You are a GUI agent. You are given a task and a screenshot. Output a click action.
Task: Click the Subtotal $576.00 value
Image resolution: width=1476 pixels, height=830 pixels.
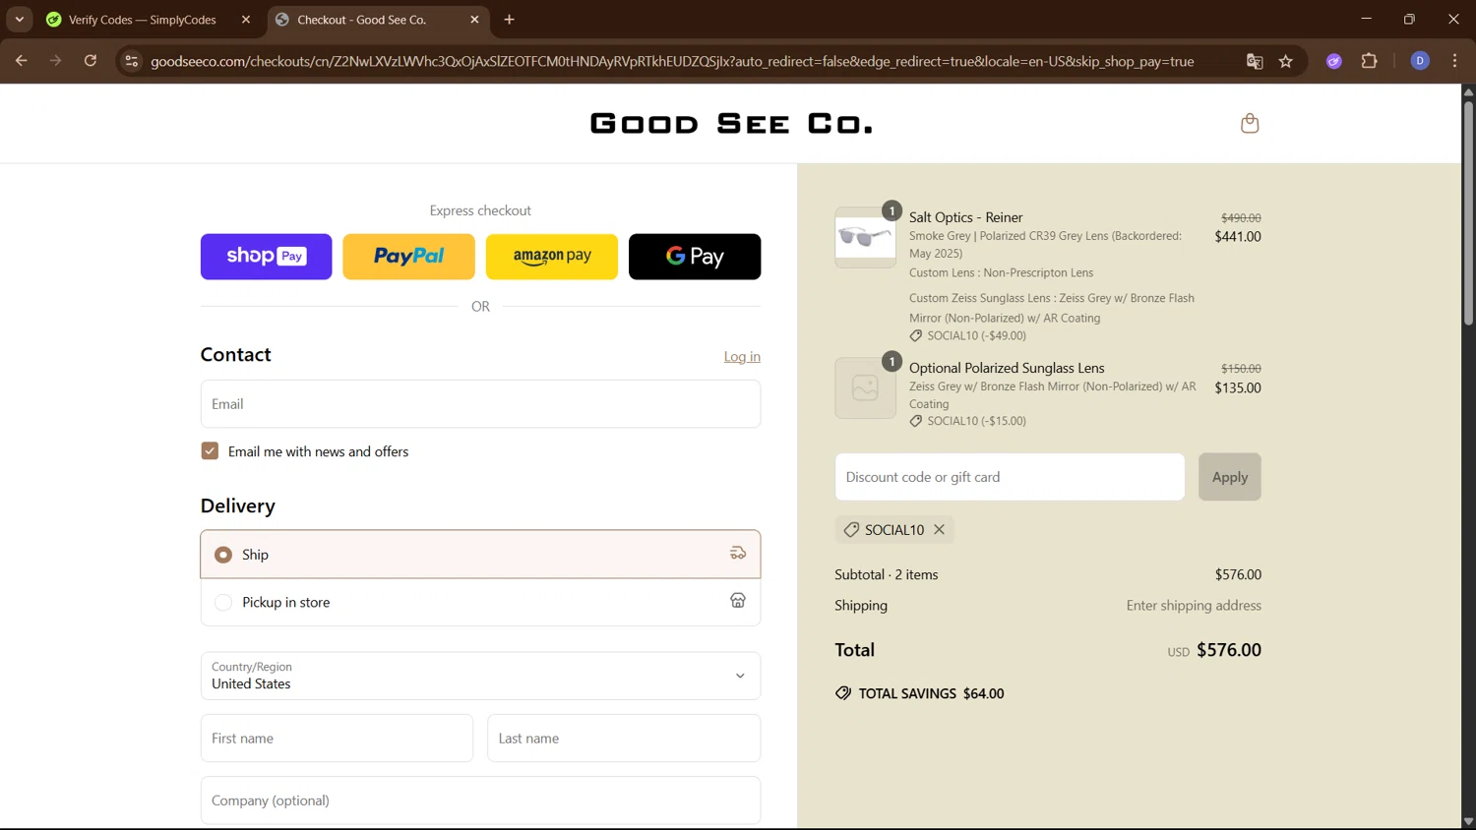click(x=1238, y=574)
